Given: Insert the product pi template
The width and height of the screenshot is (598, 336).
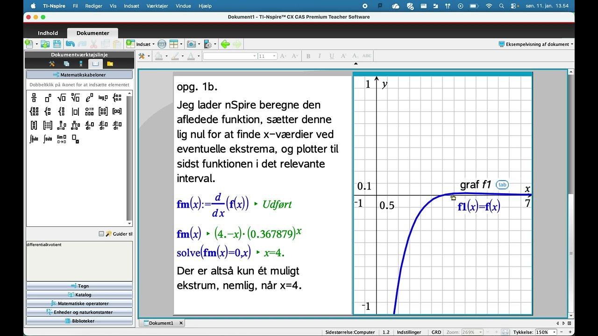Looking at the screenshot, I should 75,125.
